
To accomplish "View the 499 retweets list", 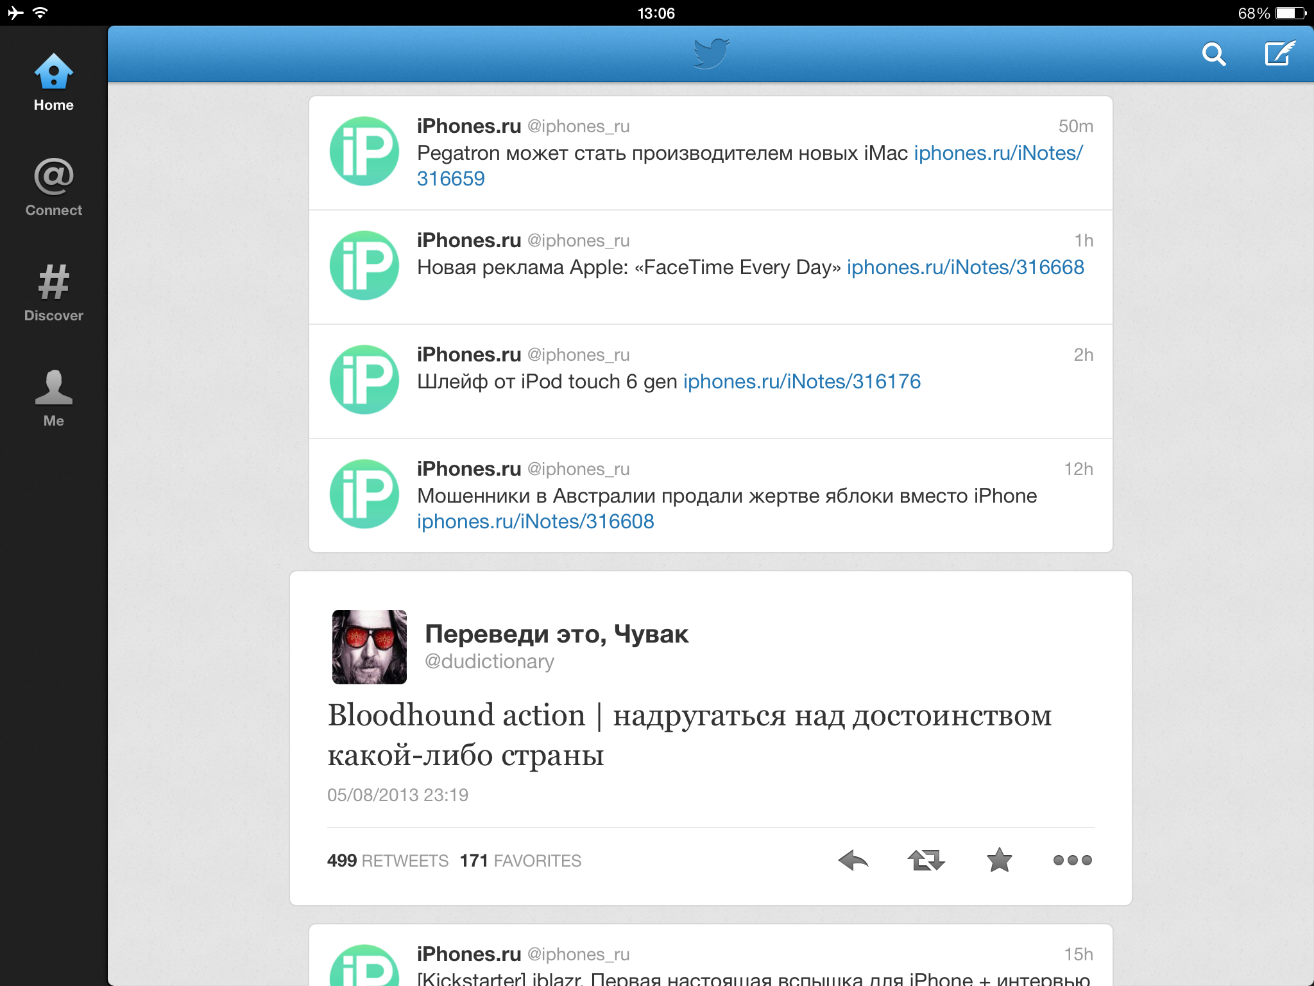I will [388, 861].
